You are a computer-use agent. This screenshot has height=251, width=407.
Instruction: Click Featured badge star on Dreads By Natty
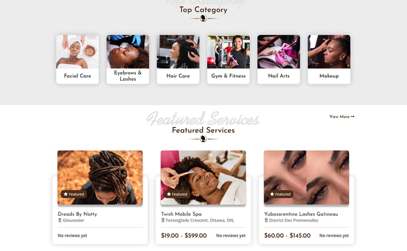66,194
